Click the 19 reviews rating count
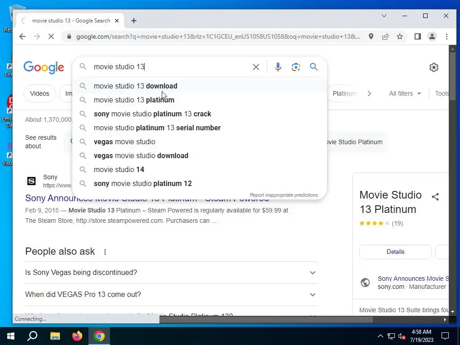Viewport: 460px width, 345px height. 397,224
